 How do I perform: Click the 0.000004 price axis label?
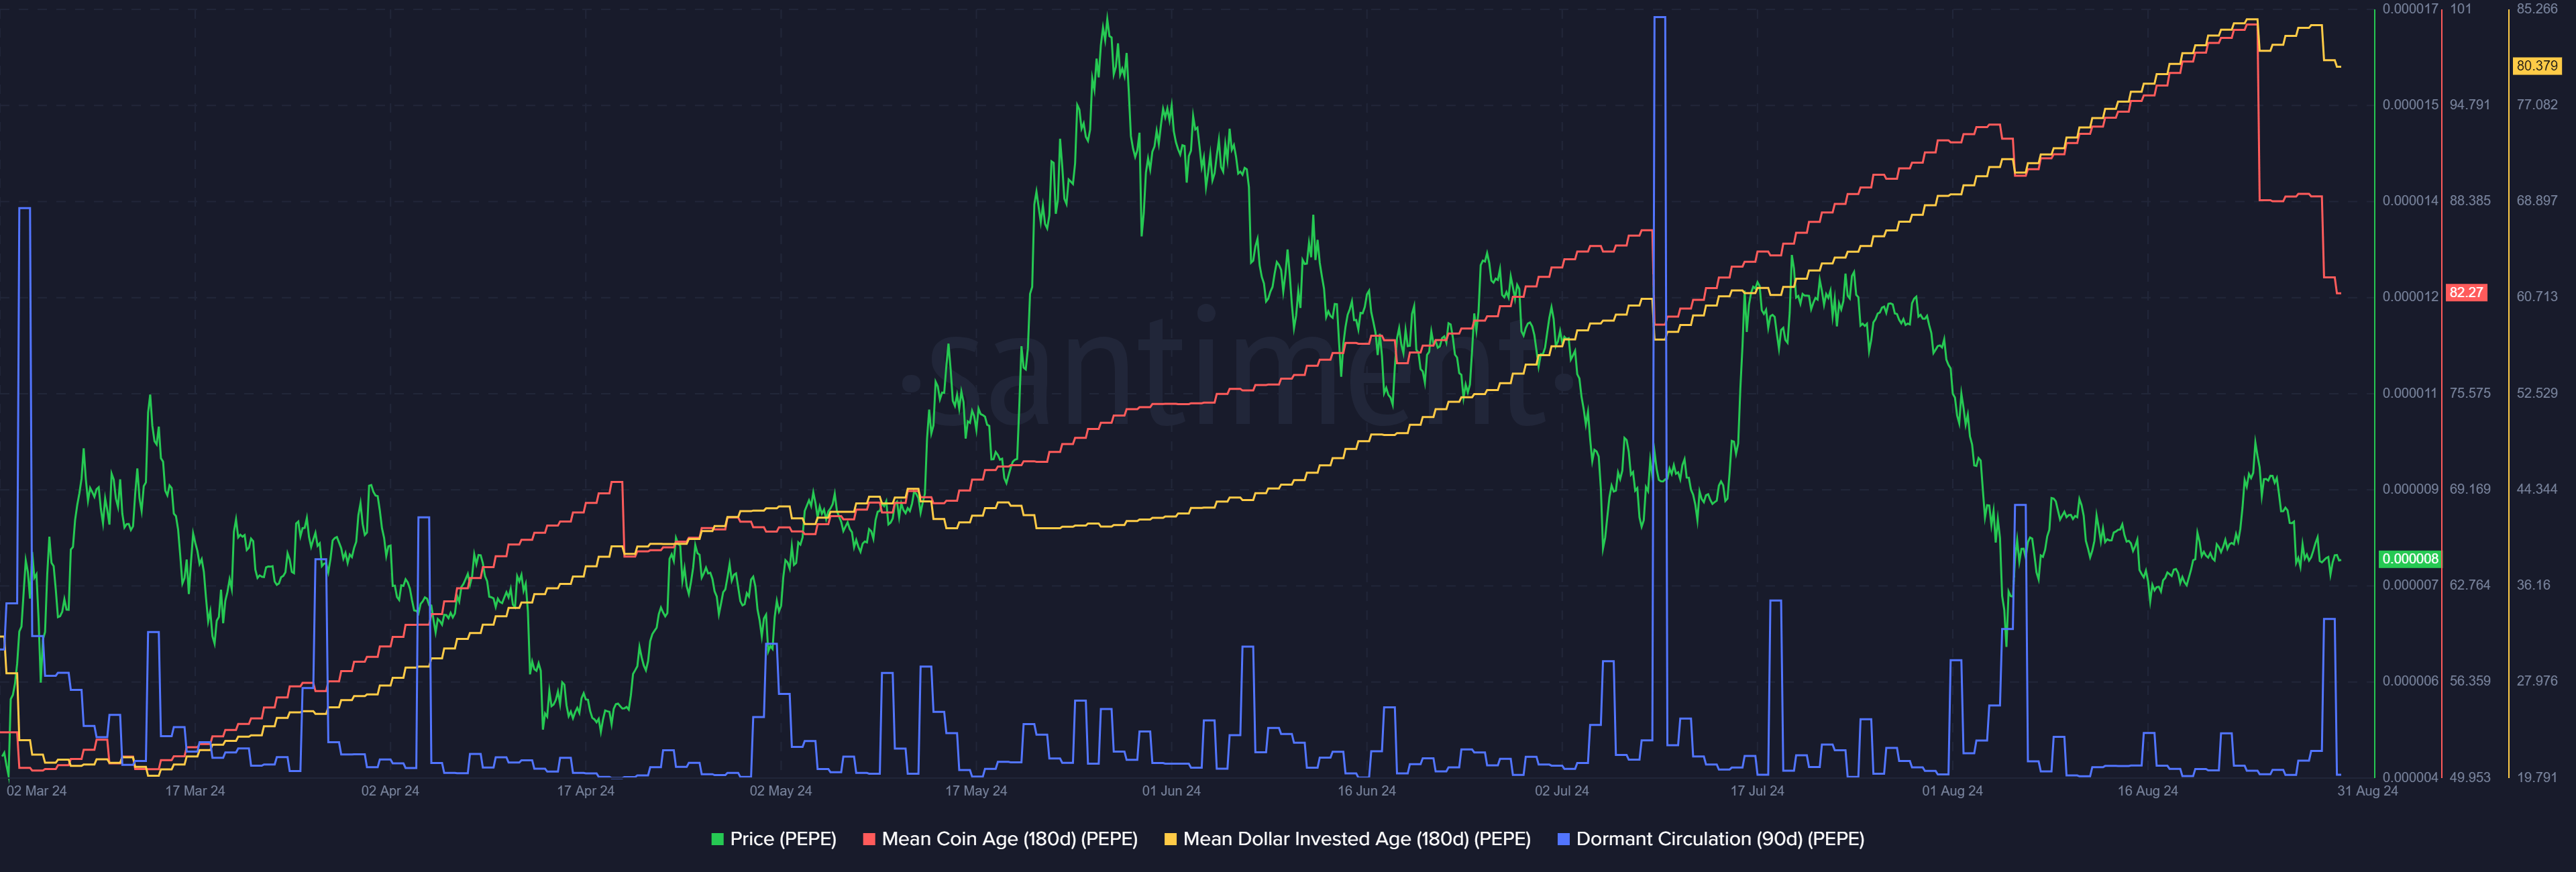(x=2410, y=777)
